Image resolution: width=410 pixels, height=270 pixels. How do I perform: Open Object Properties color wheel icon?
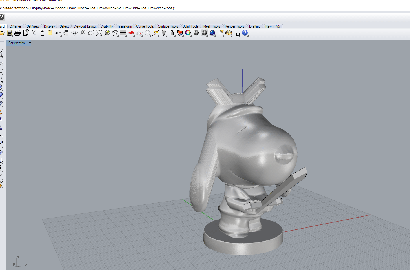coord(188,33)
